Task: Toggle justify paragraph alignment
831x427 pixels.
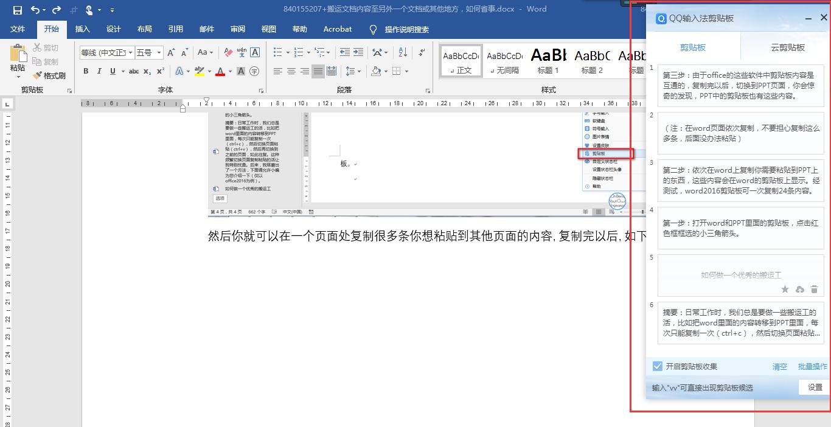Action: pos(318,71)
